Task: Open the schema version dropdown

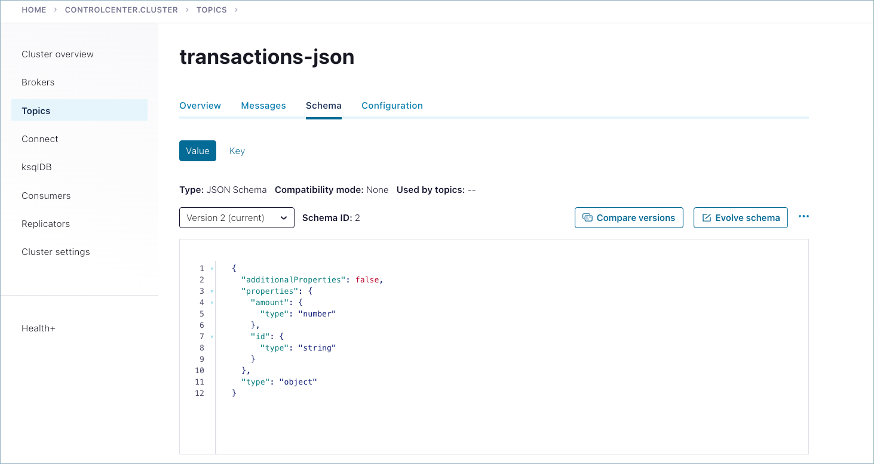Action: coord(237,217)
